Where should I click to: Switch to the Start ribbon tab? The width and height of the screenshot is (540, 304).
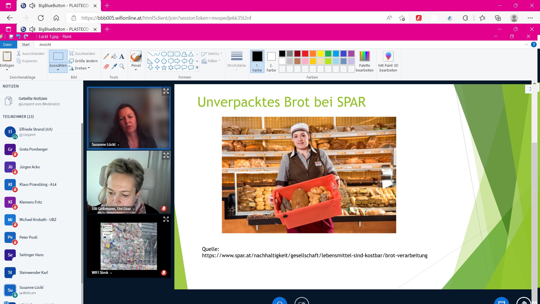26,44
